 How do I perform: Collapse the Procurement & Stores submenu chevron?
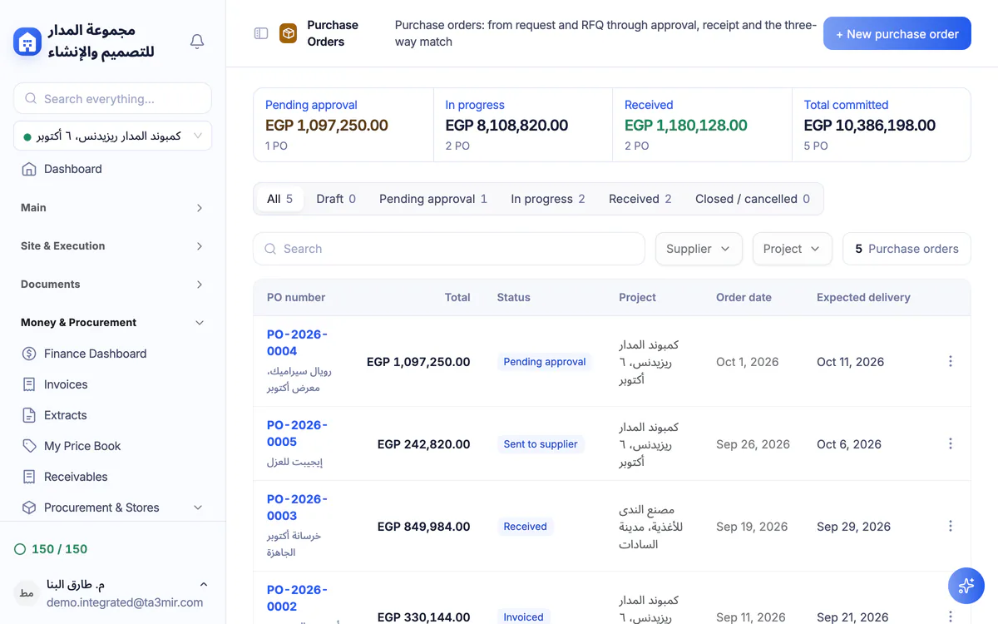(x=198, y=508)
